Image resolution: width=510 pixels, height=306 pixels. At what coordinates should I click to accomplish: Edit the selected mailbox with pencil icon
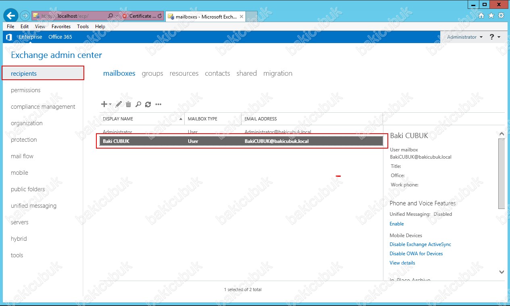[119, 104]
